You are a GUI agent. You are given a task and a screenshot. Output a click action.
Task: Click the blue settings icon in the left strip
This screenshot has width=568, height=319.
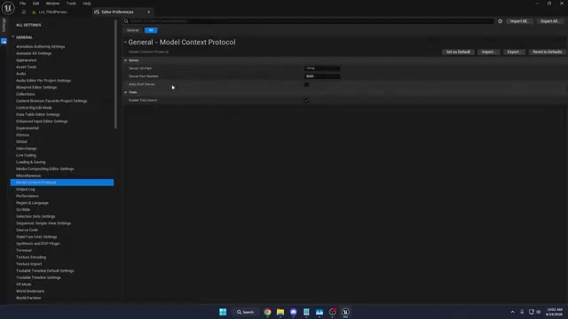pos(4,42)
